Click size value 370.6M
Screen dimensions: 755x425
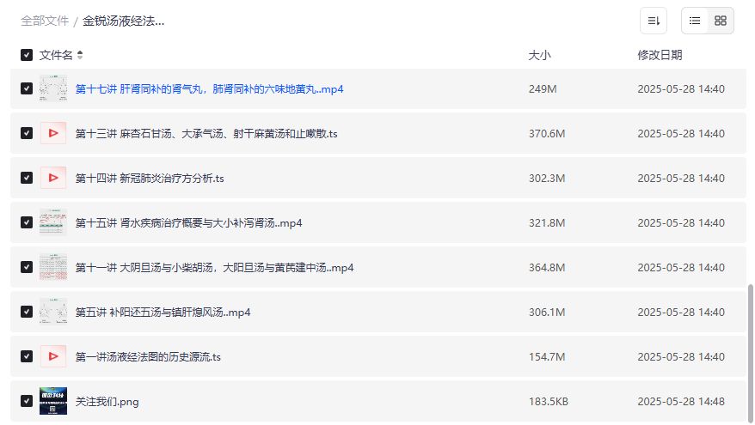547,134
